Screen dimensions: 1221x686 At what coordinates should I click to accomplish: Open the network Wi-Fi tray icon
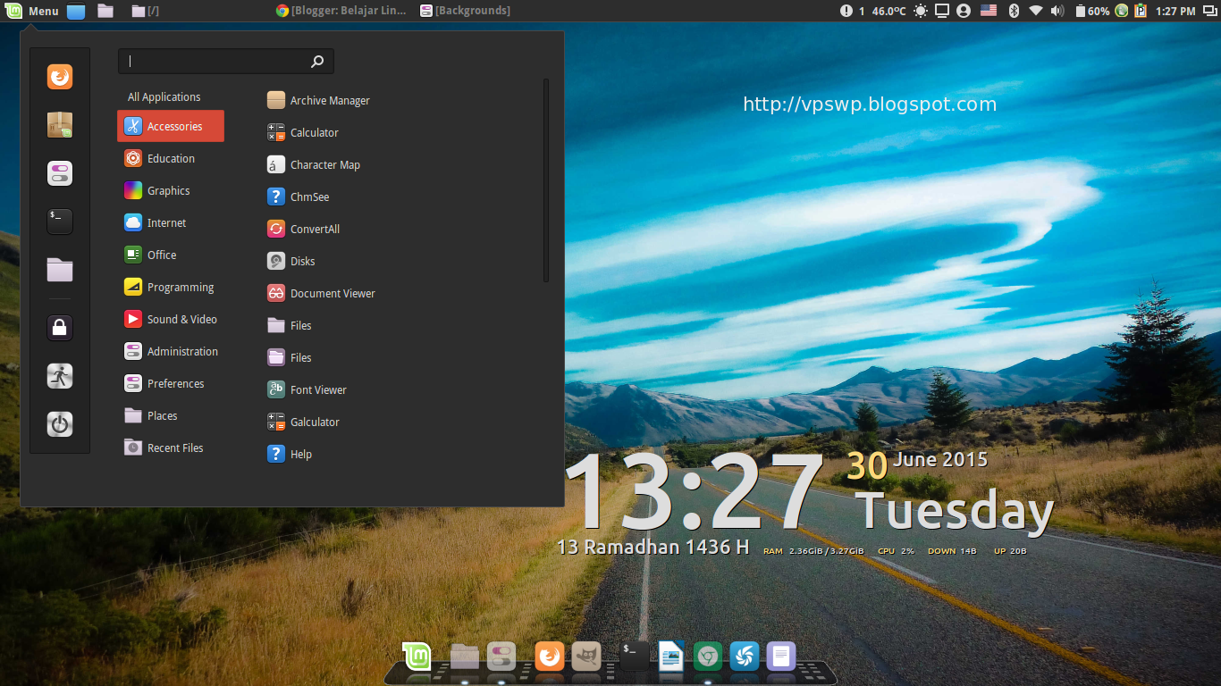click(1035, 11)
